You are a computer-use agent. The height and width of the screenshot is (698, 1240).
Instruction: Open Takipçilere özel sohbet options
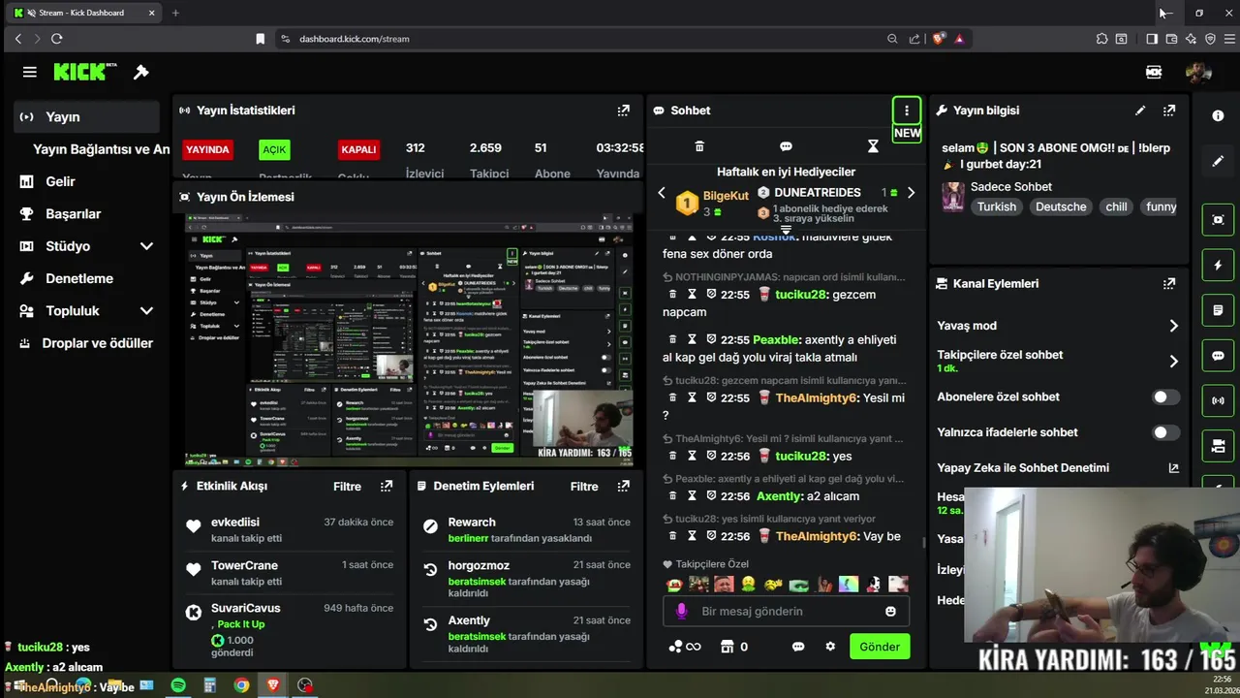pos(1173,362)
